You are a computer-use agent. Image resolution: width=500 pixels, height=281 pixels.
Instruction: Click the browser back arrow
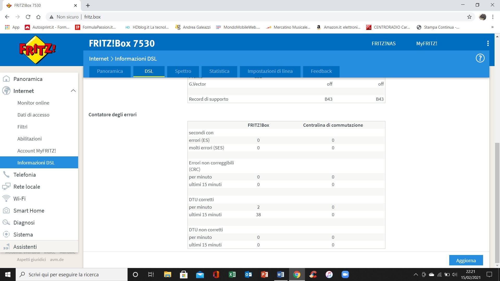click(7, 17)
